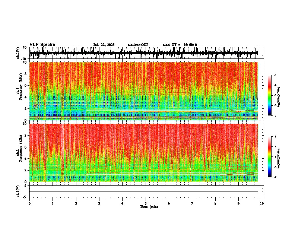Click the ch.2 colorbar log(PSD) unit label
This screenshot has height=228, width=295.
[279, 158]
